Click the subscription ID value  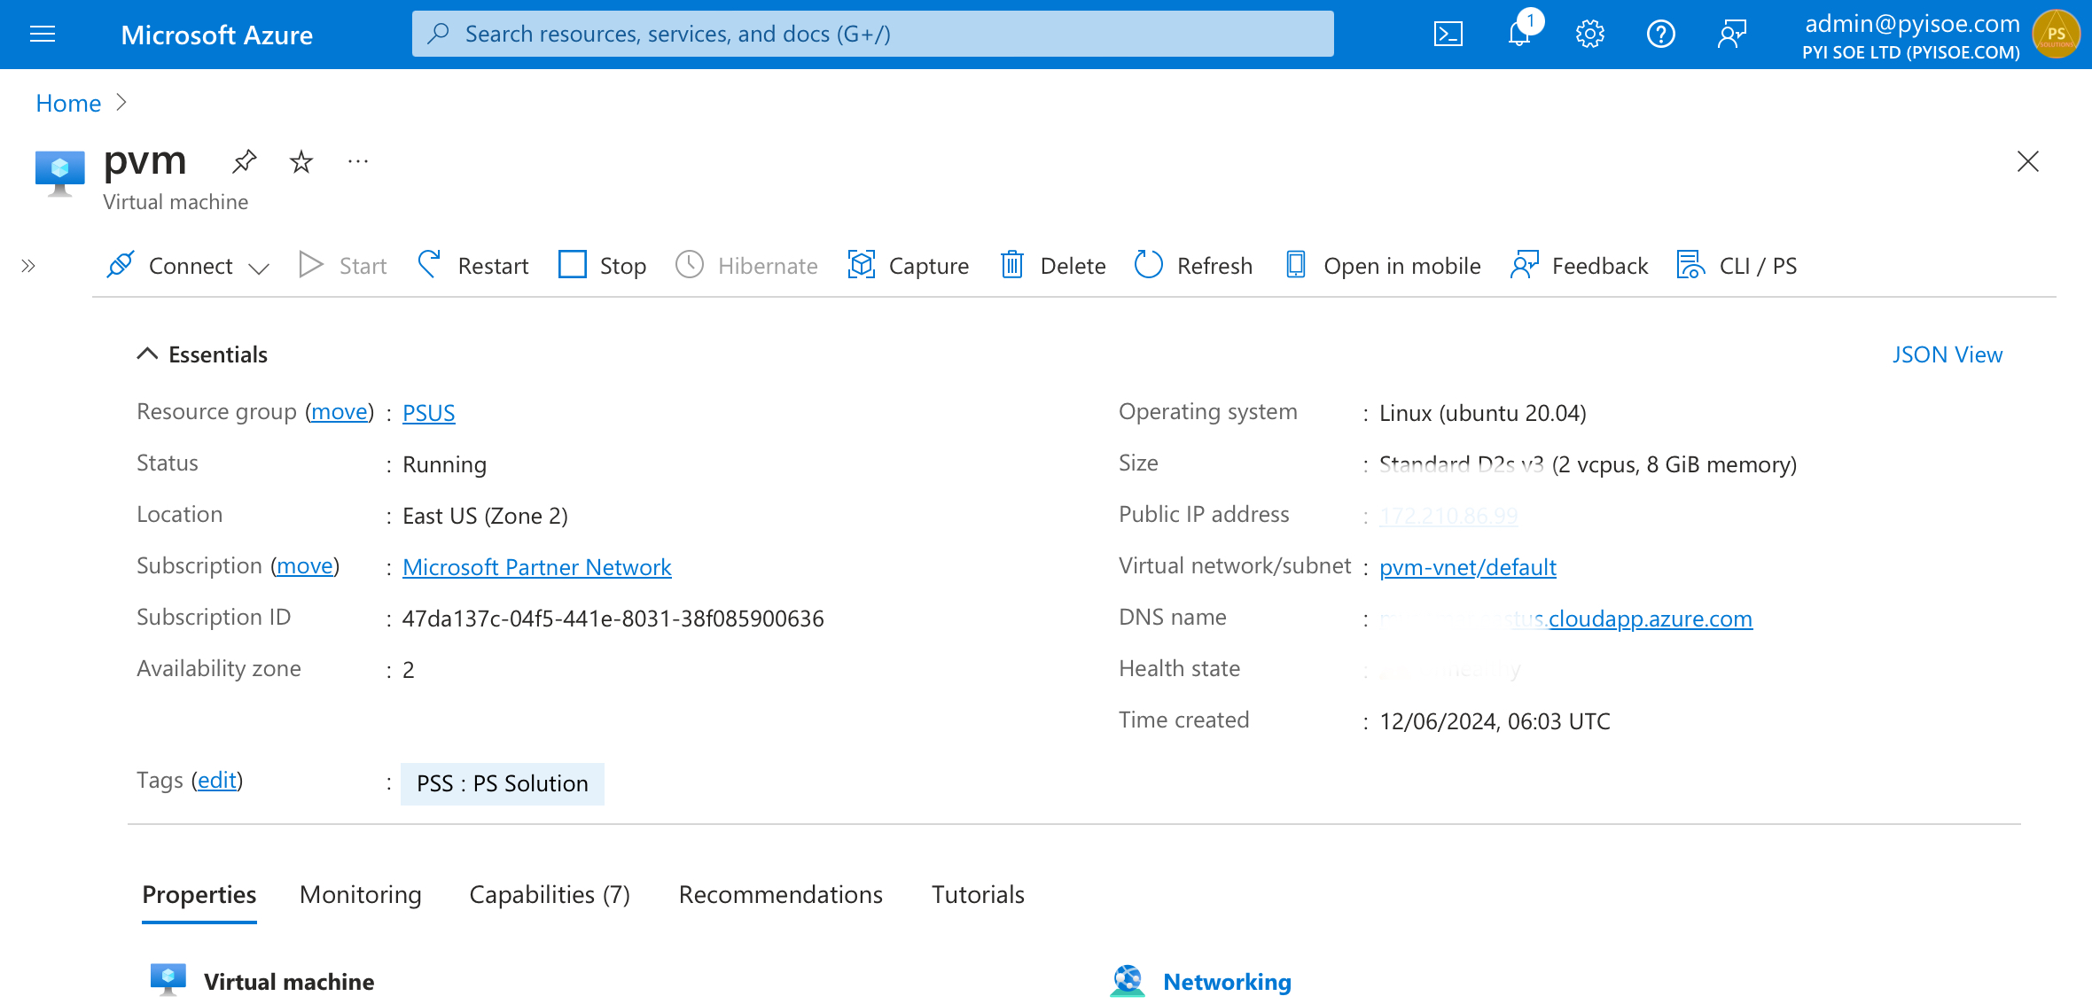[613, 619]
